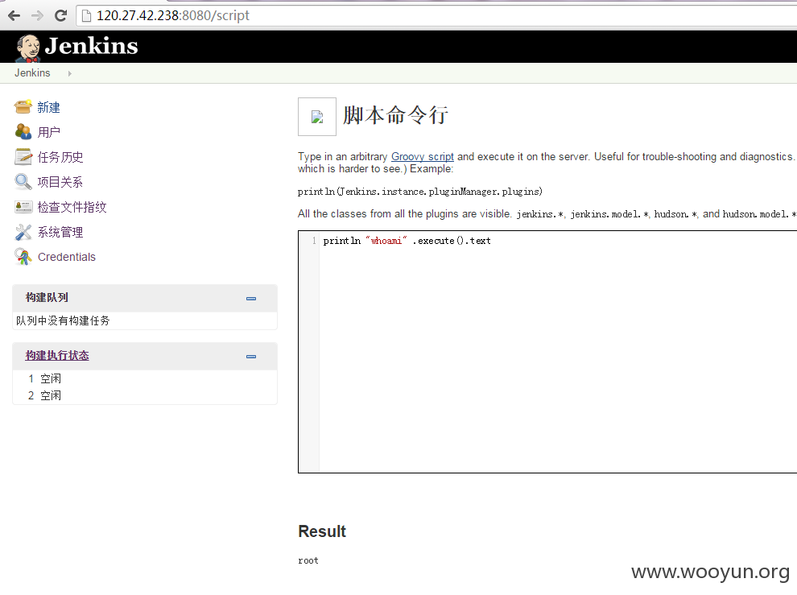The width and height of the screenshot is (797, 595).
Task: Click the browser back arrow
Action: pos(14,16)
